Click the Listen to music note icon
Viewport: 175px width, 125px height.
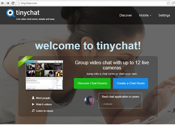point(33,111)
